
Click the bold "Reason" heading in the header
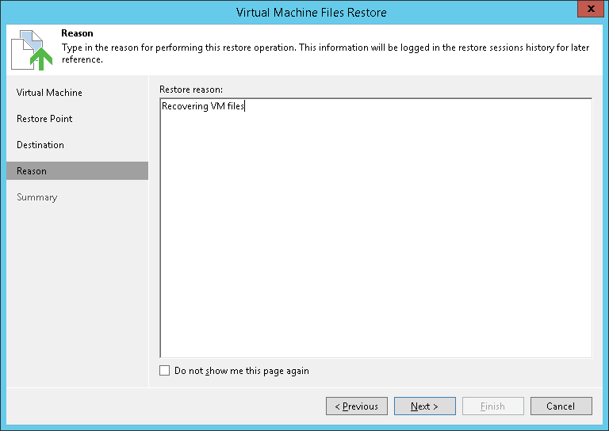tap(77, 33)
